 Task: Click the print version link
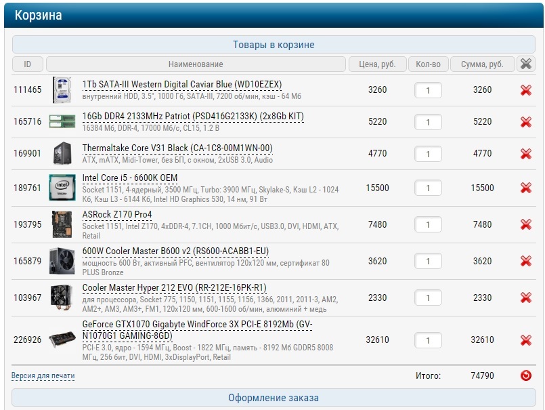(43, 375)
